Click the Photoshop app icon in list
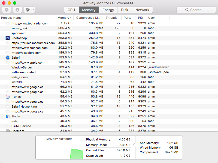This screenshot has width=218, height=163. [8, 38]
